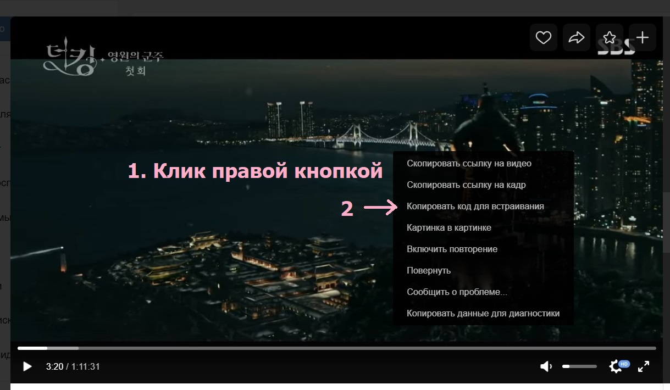Select "Повернуть" in the context menu

click(429, 270)
